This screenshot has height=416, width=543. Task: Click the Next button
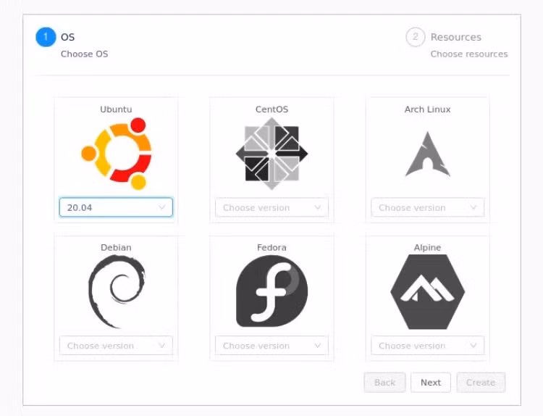[x=431, y=383]
